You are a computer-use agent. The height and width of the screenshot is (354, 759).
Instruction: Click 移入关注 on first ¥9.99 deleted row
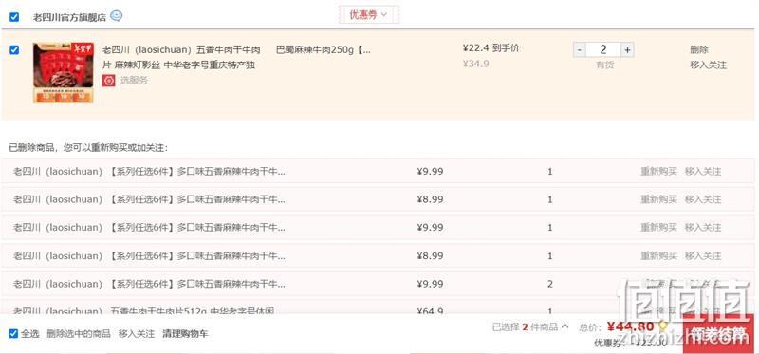(x=703, y=172)
